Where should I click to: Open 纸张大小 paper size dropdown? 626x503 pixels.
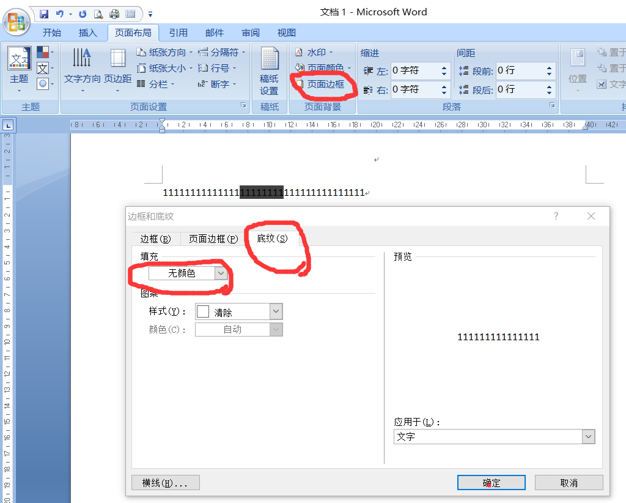(x=164, y=69)
